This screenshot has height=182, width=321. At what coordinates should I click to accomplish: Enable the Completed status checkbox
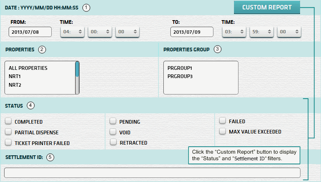tap(8, 122)
